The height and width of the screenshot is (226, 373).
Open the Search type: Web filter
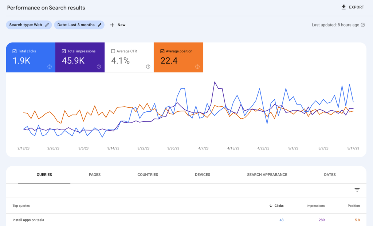pos(29,25)
